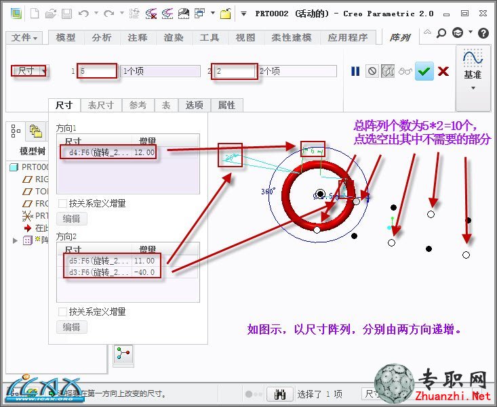Switch to the layer folder tab icon

[35, 131]
